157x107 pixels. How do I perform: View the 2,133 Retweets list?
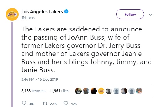click(34, 91)
